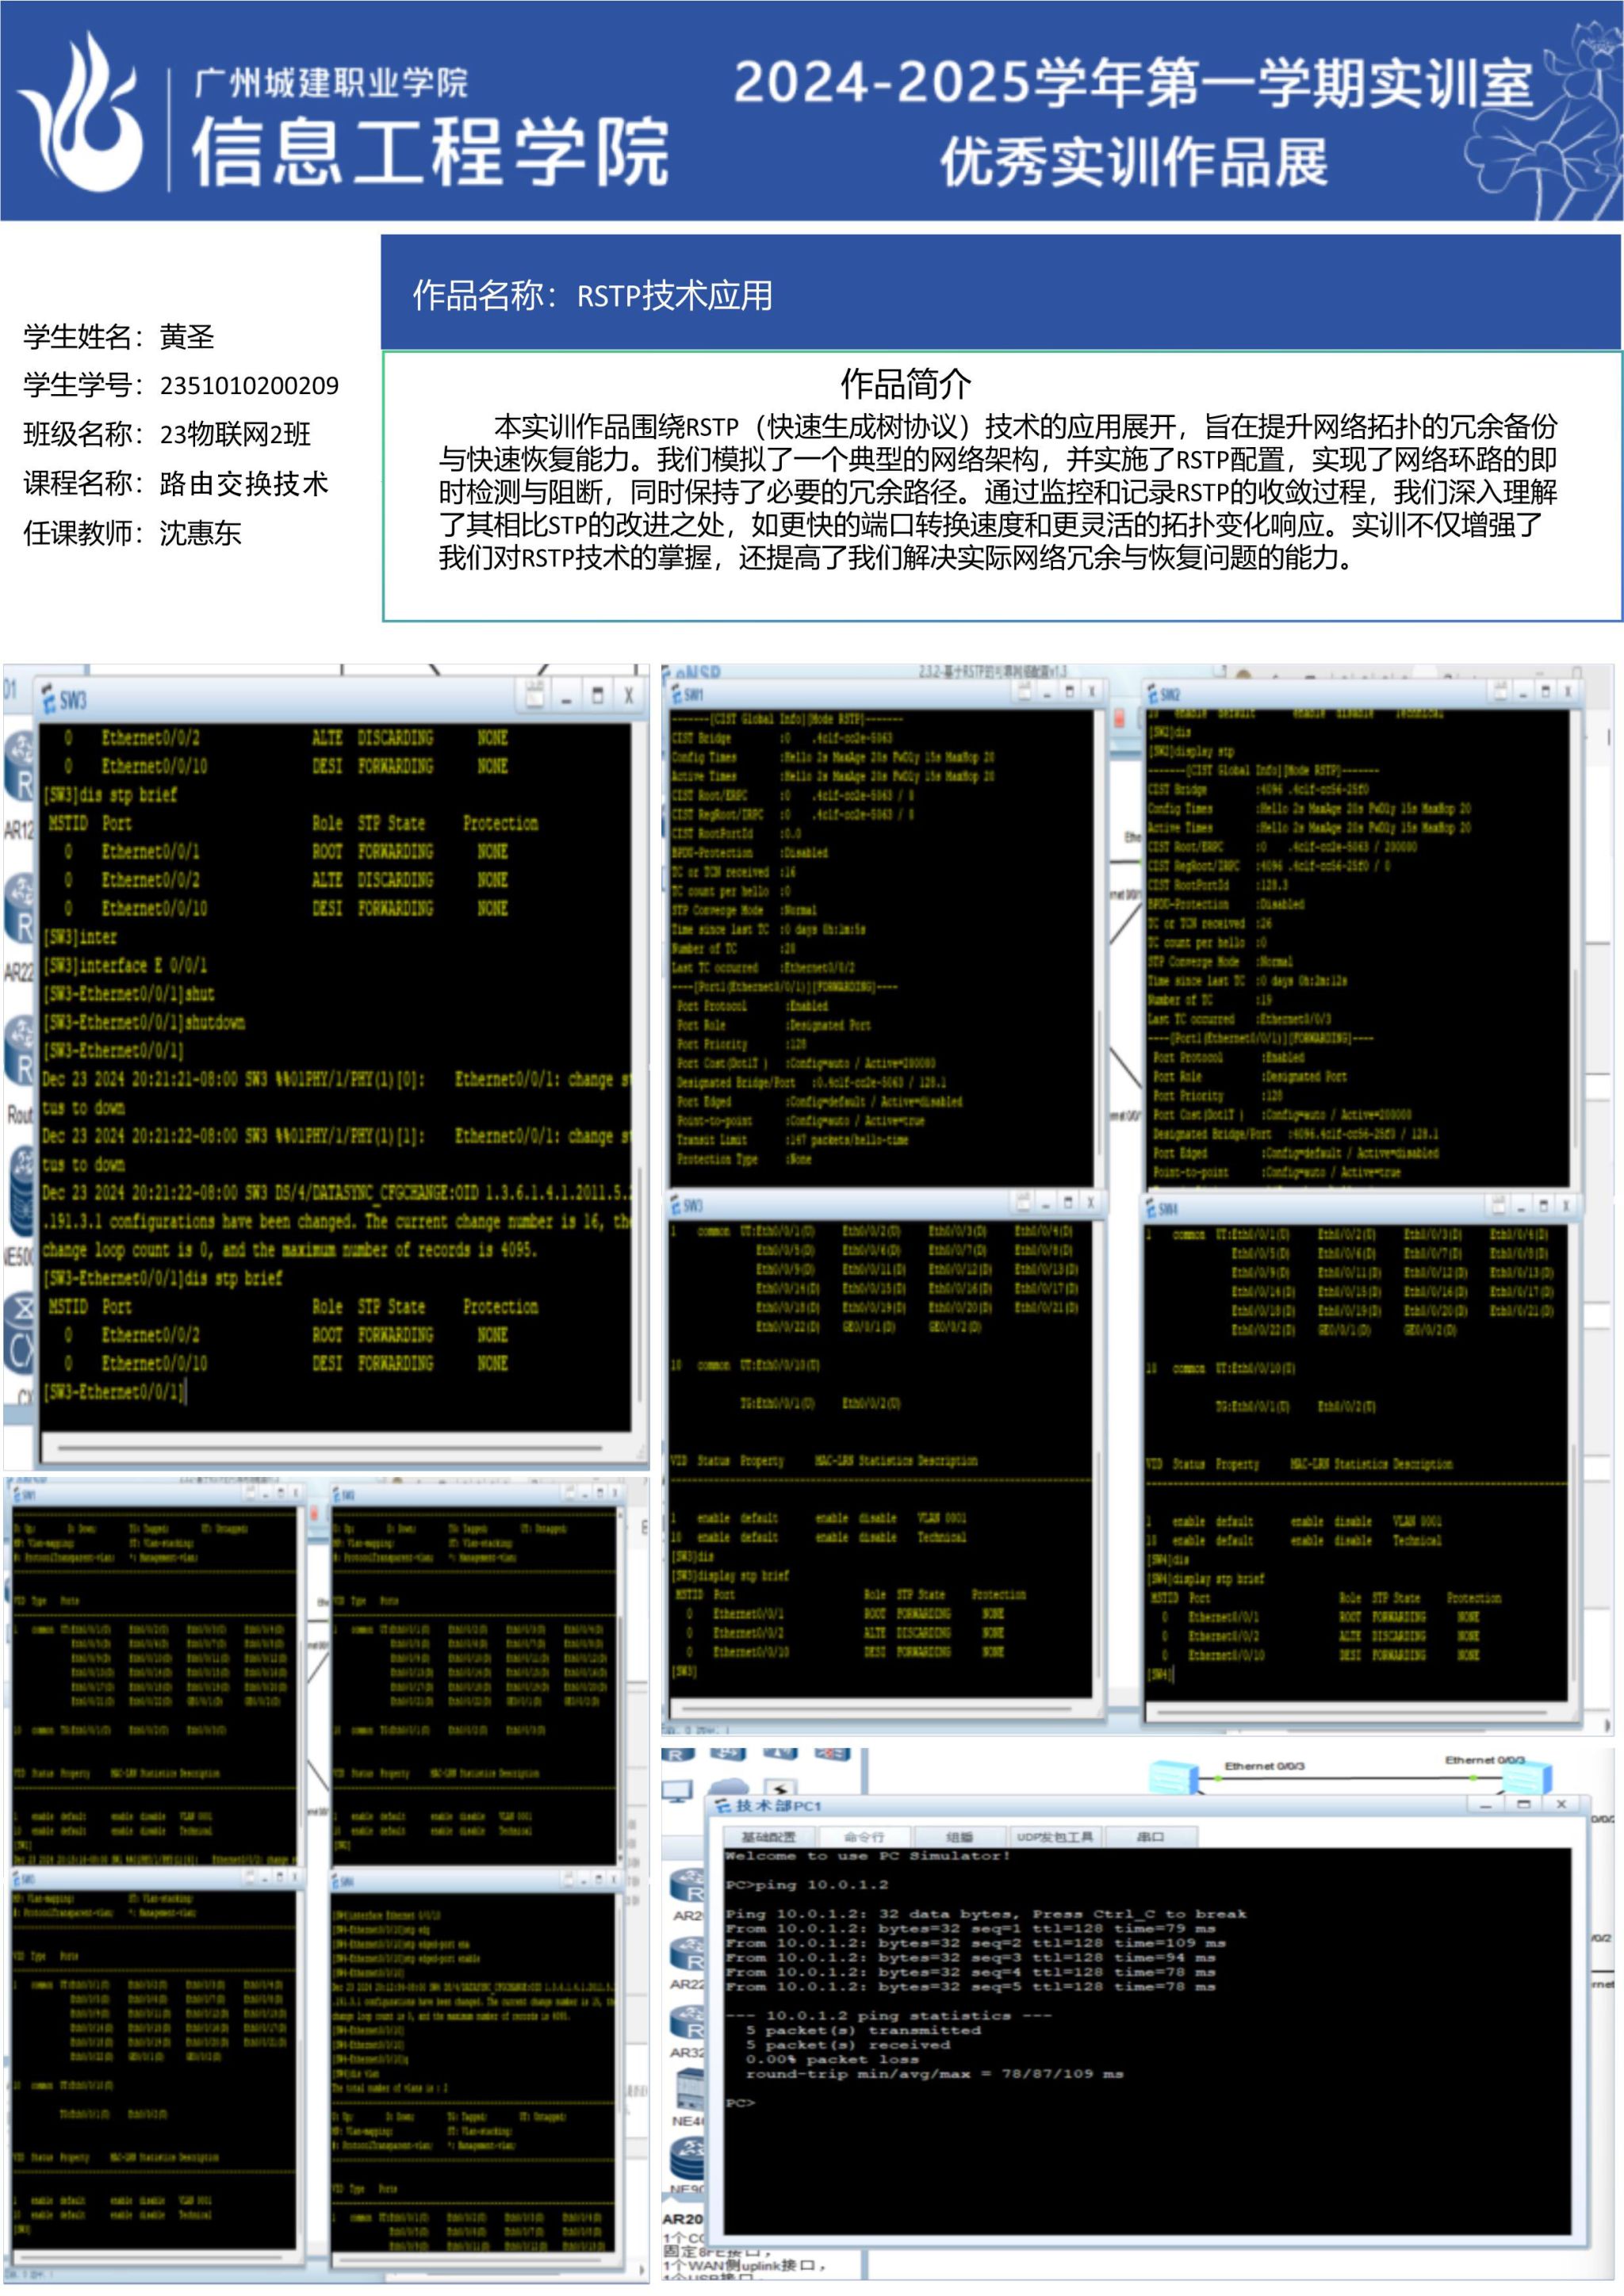Switch to the 基础配置 tab
1624x2296 pixels.
pyautogui.click(x=768, y=1837)
